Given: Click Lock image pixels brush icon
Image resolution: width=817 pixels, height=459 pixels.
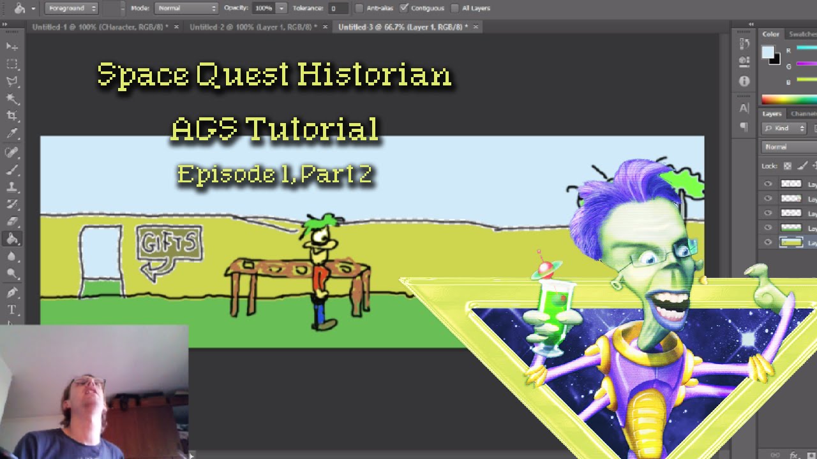Looking at the screenshot, I should [x=801, y=166].
